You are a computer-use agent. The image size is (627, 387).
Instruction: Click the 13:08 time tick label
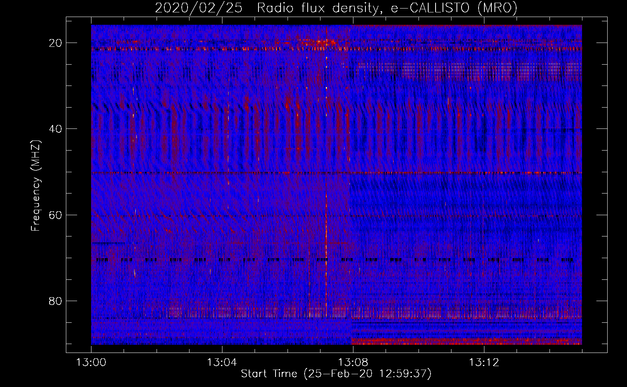[x=353, y=363]
